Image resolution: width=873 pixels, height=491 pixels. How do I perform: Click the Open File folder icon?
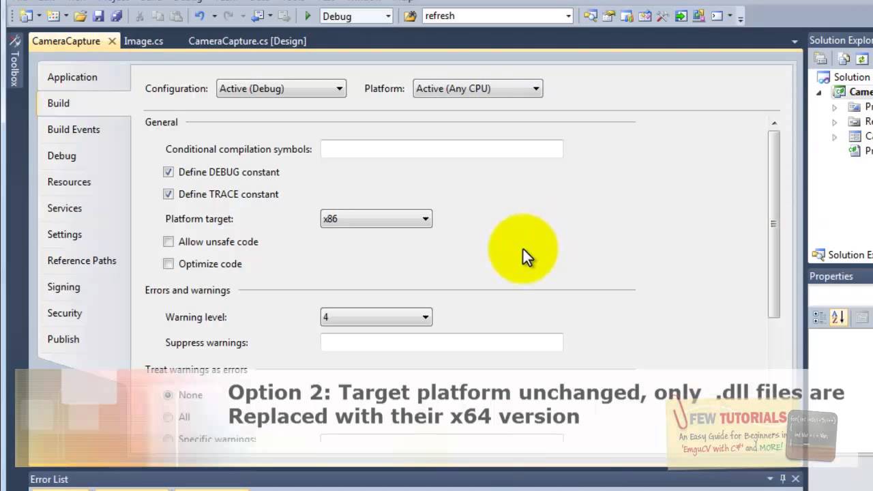click(x=80, y=16)
